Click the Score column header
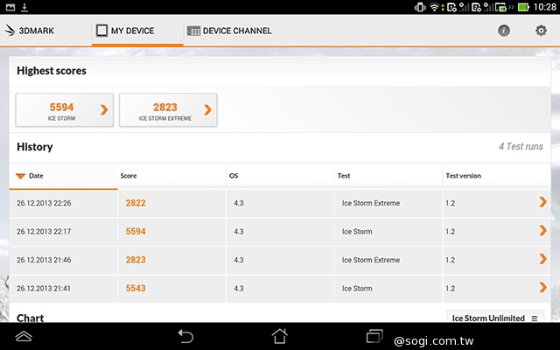The image size is (560, 350). click(x=129, y=176)
